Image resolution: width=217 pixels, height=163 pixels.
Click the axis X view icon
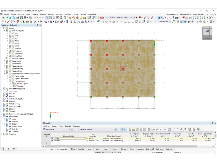pyautogui.click(x=194, y=18)
